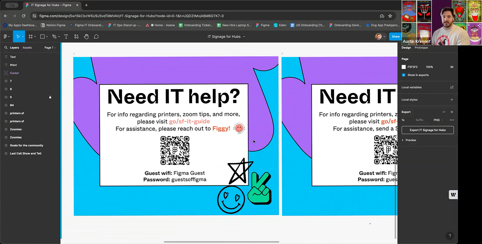Select layer 04 in Layers panel

(12, 105)
